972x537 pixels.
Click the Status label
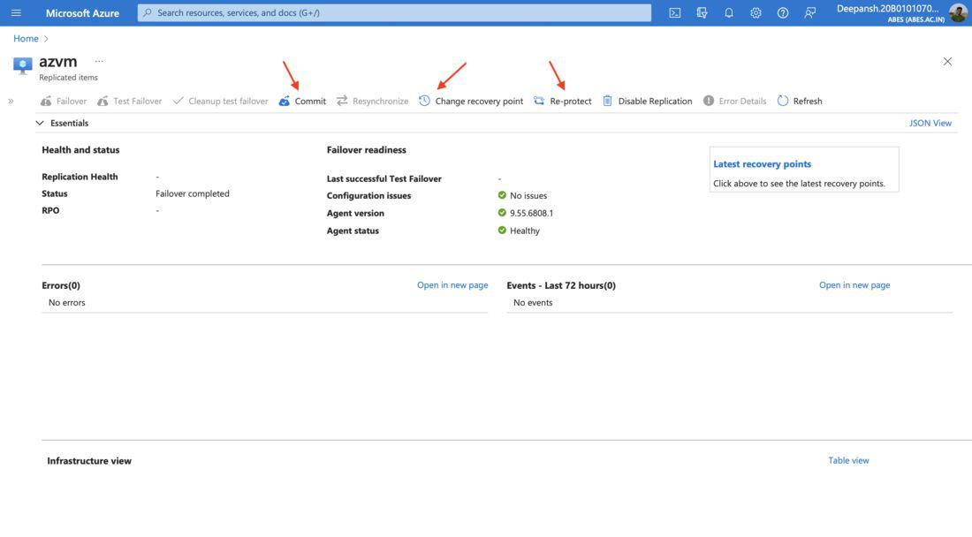coord(55,193)
